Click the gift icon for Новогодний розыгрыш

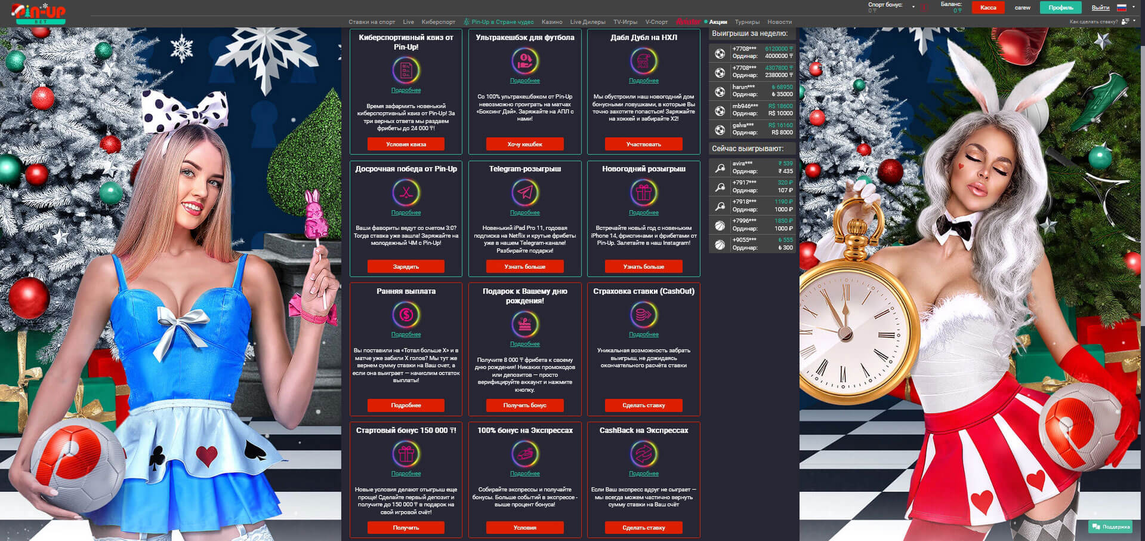pyautogui.click(x=643, y=193)
